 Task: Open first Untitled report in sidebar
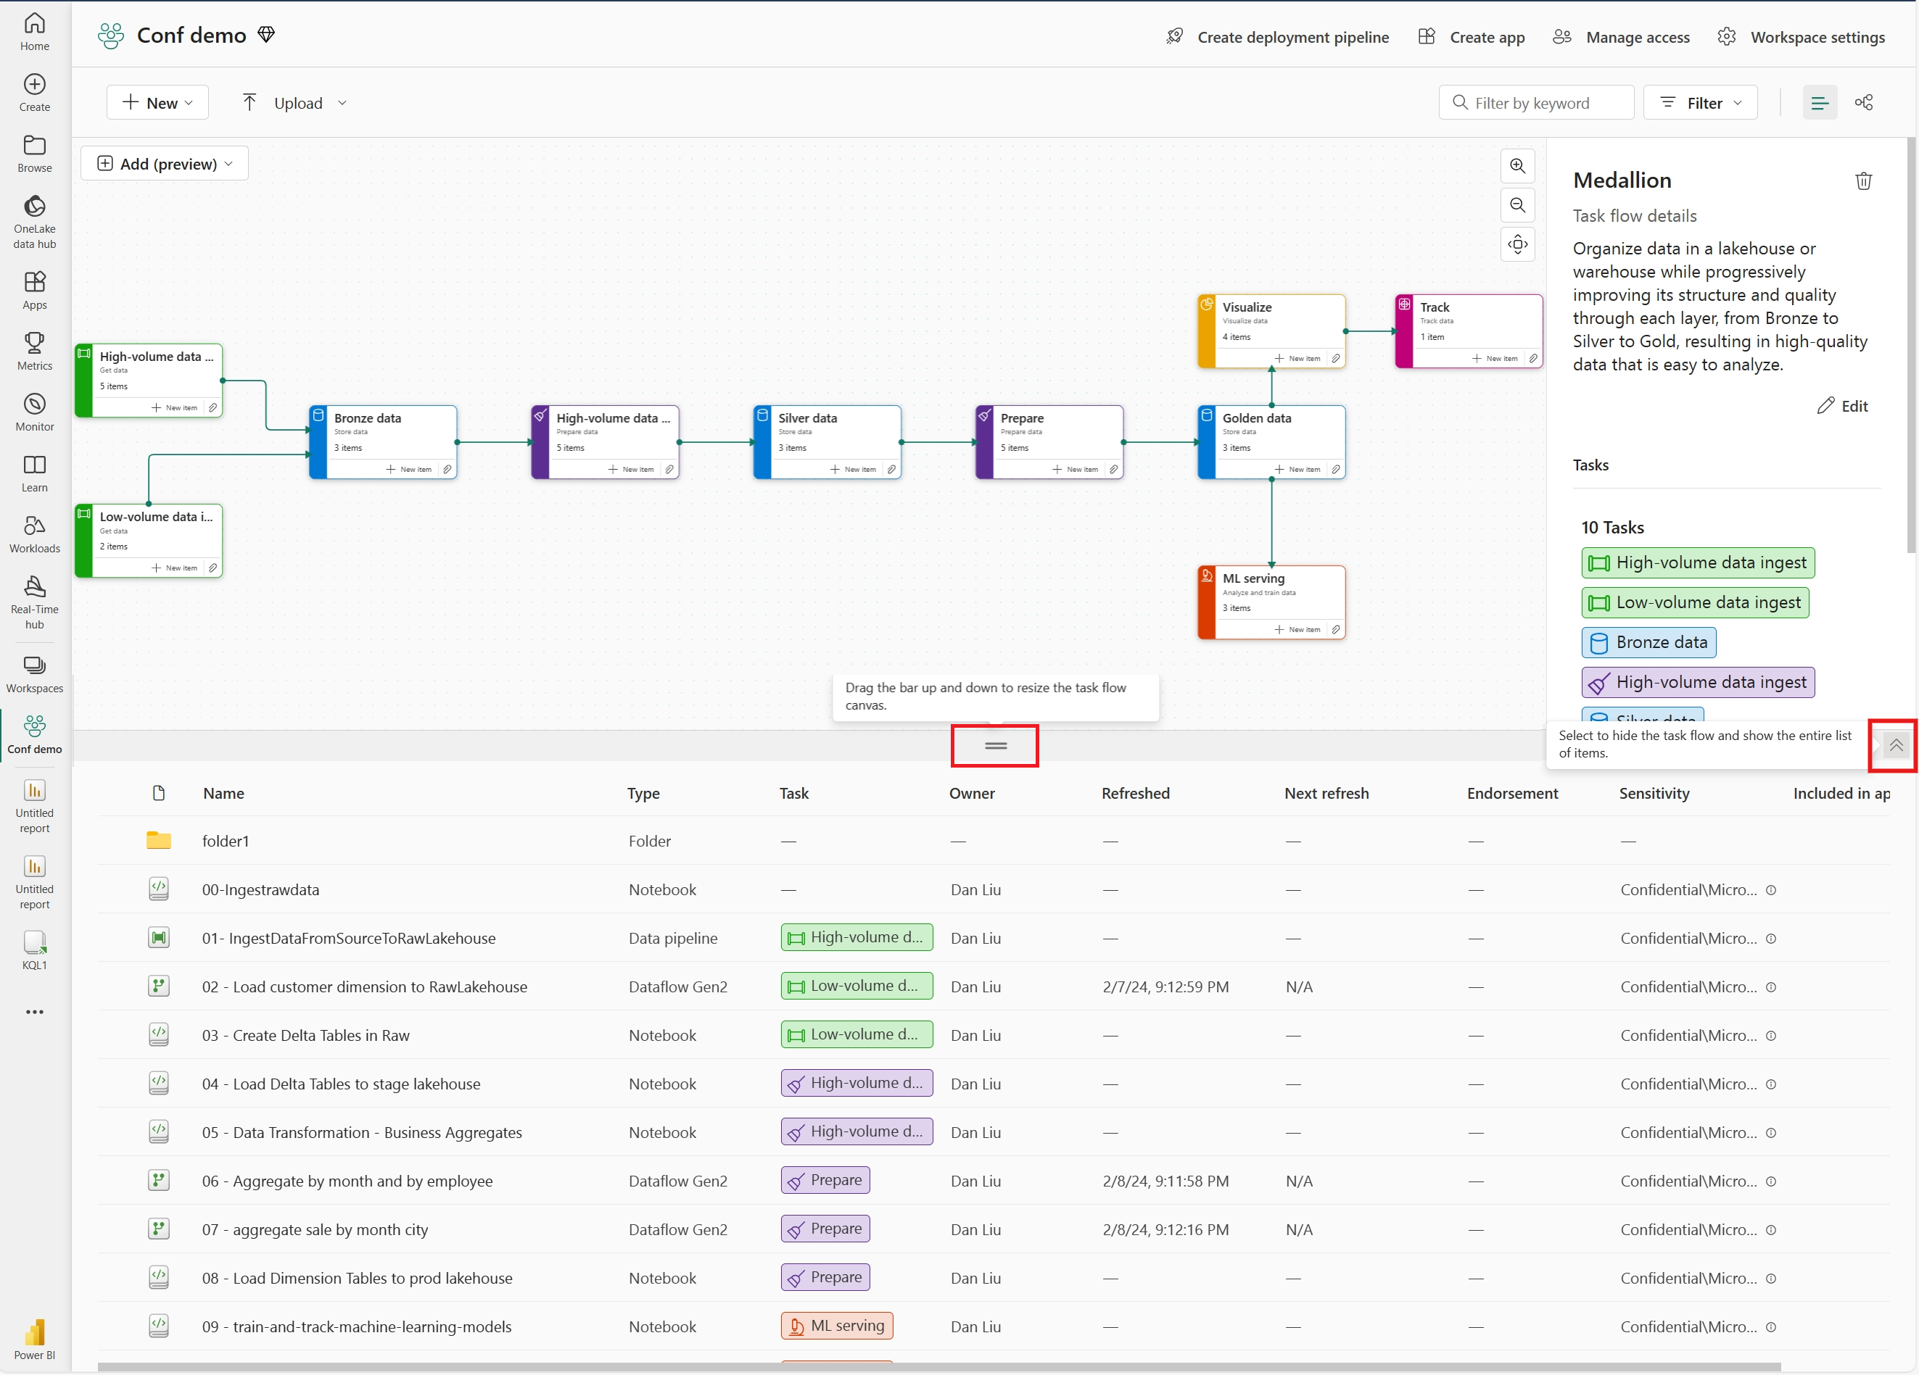tap(35, 807)
